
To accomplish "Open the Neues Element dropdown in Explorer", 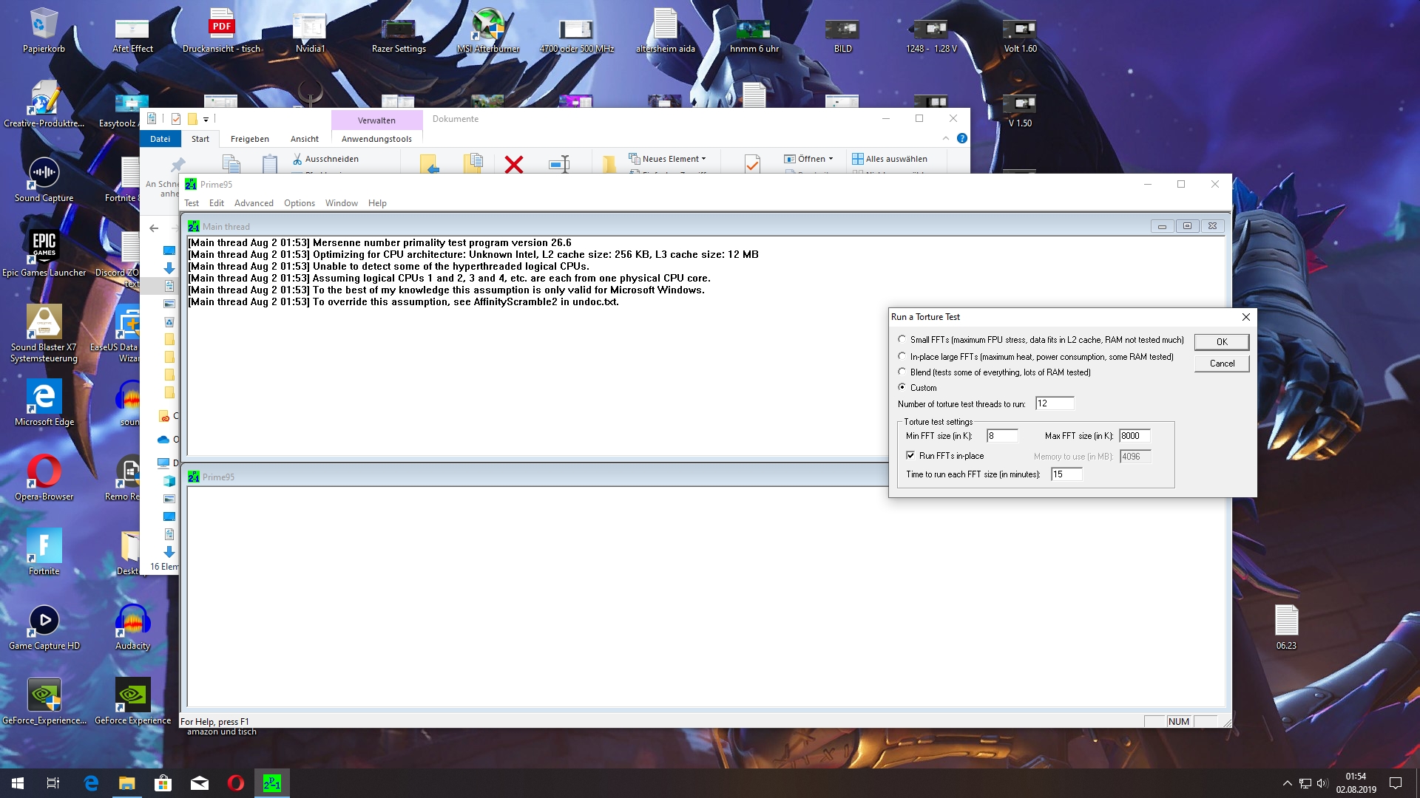I will tap(668, 159).
